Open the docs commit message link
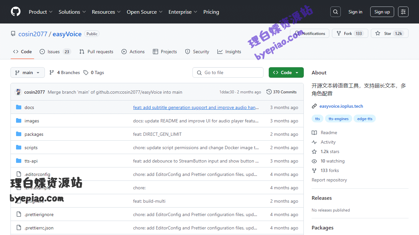The width and height of the screenshot is (419, 235). point(196,107)
